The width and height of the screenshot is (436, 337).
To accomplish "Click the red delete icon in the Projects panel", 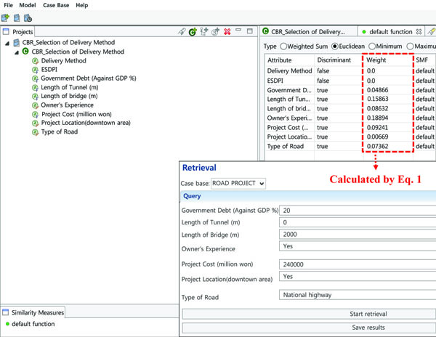I will (227, 31).
